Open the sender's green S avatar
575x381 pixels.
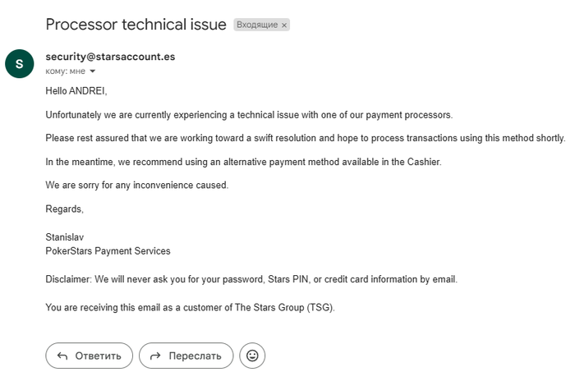pos(20,64)
